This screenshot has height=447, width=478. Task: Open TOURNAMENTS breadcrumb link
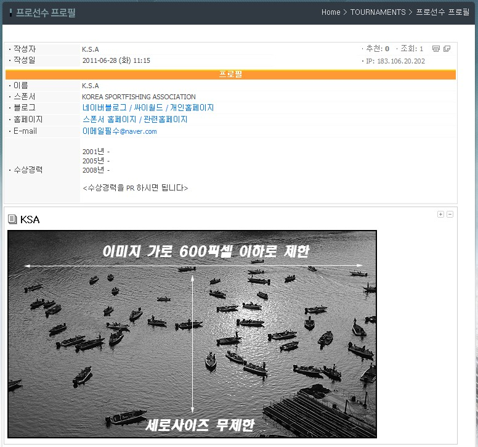pos(378,12)
